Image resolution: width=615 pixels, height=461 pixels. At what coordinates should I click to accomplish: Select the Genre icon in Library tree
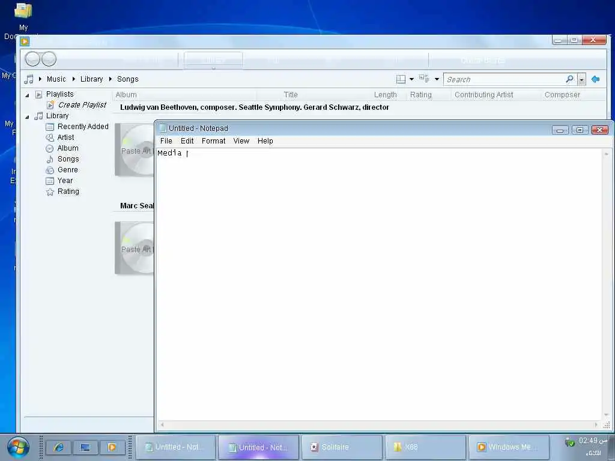coord(50,170)
